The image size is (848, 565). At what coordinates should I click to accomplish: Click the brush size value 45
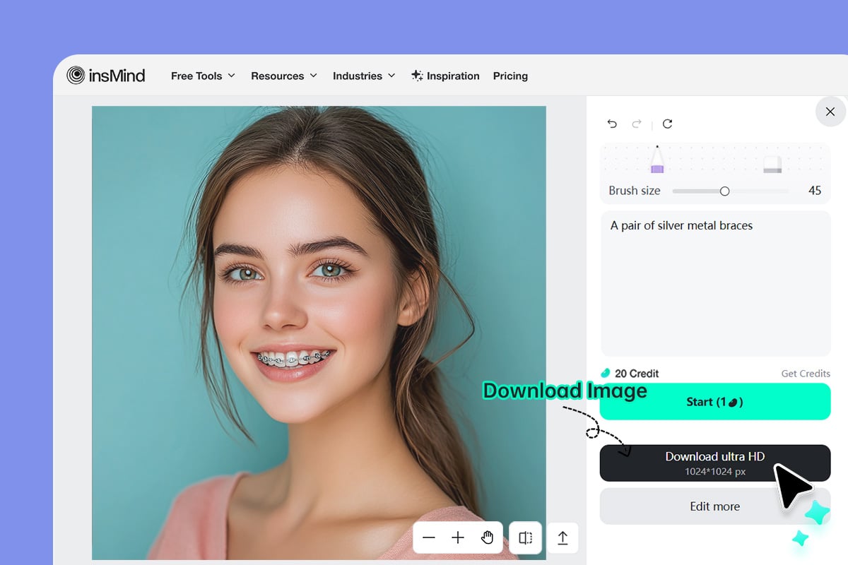815,191
